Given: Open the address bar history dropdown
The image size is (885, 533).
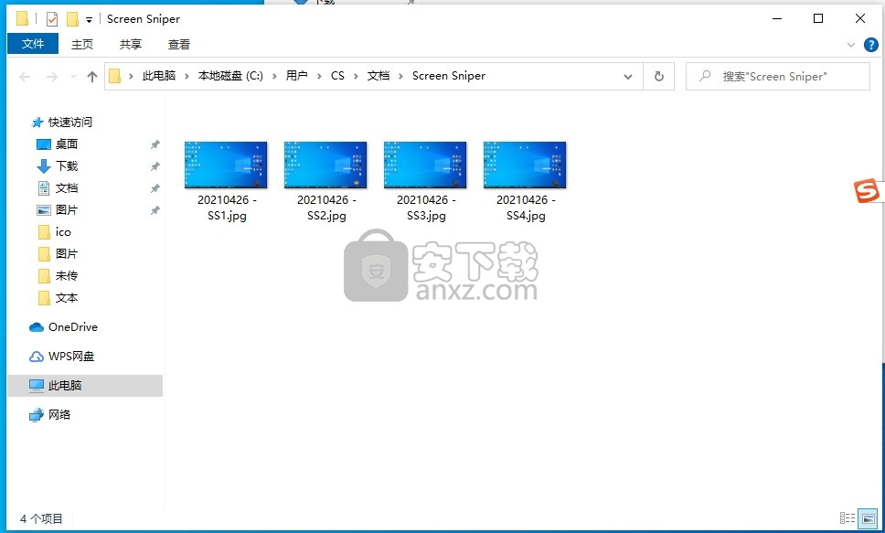Looking at the screenshot, I should coord(627,76).
